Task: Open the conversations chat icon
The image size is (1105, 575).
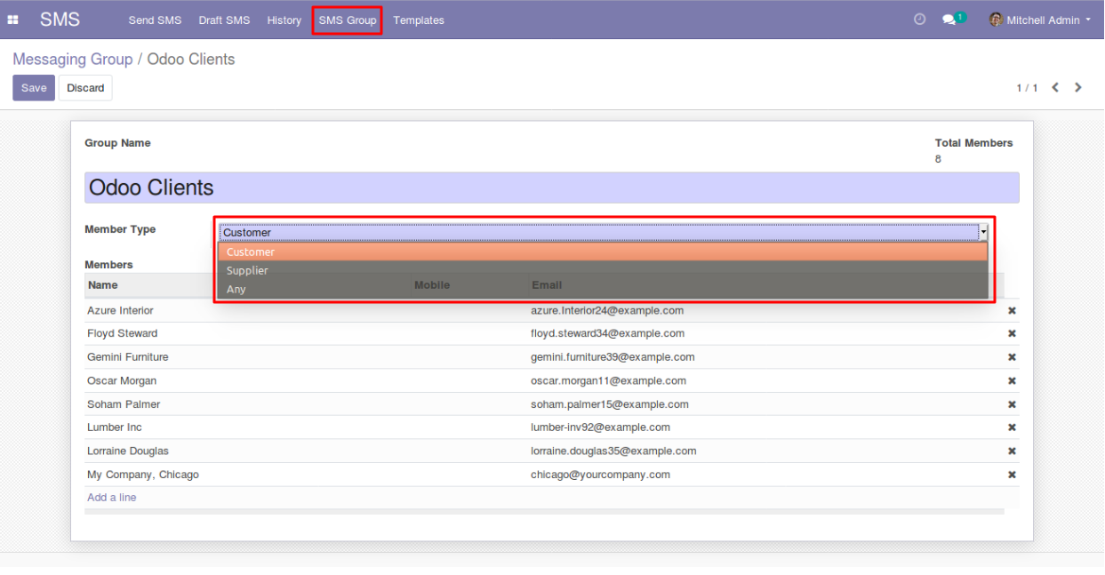Action: [949, 20]
